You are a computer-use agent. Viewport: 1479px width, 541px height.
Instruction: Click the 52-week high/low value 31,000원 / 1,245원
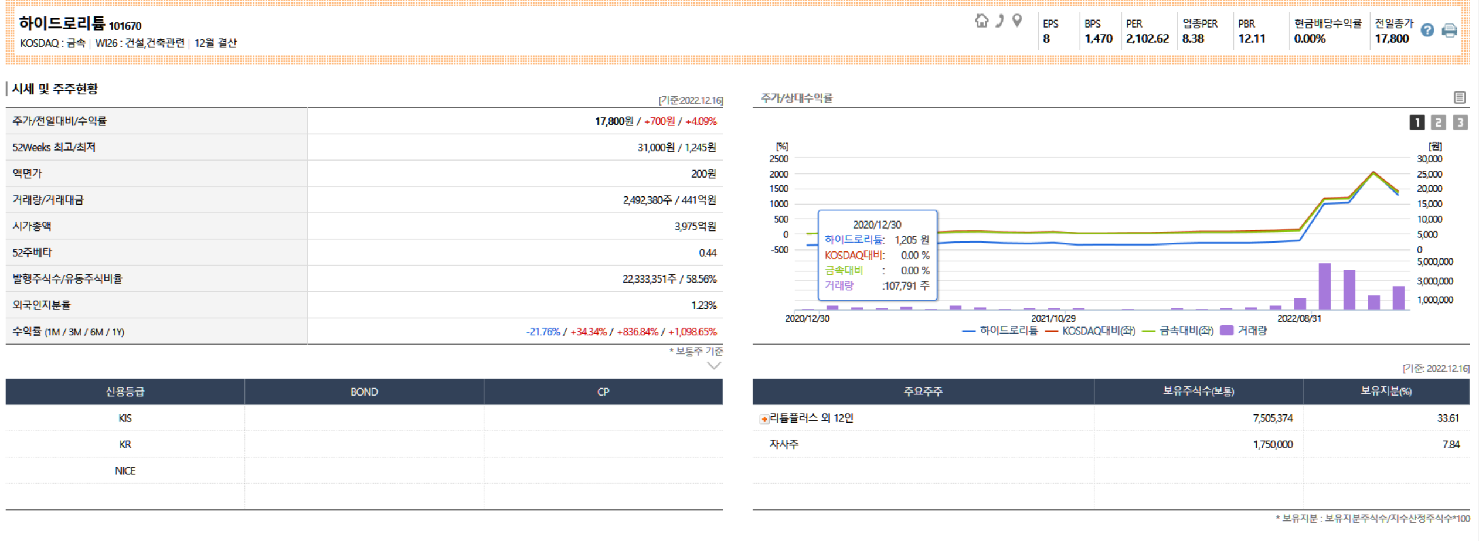pos(677,147)
